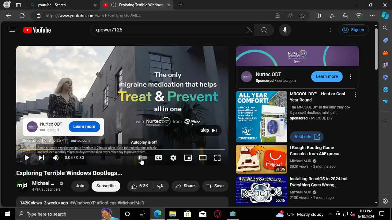The height and width of the screenshot is (220, 392).
Task: Open options menu for the MRCOOL DIY ad
Action: click(355, 95)
